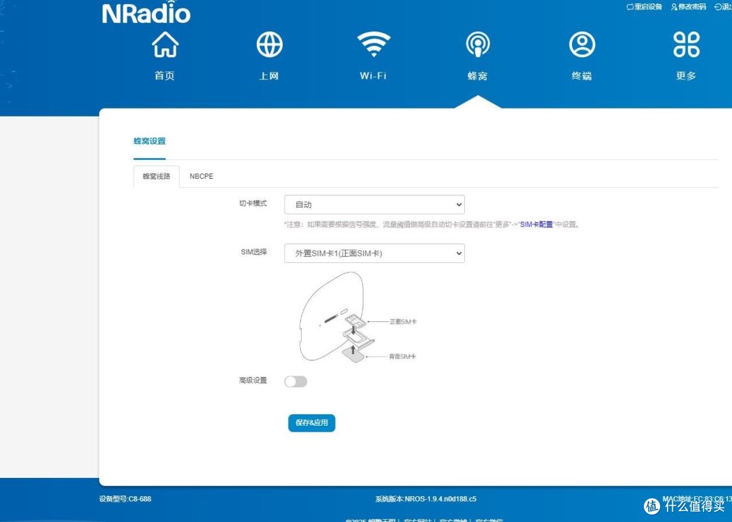This screenshot has height=522, width=732.
Task: Click the NRadio logo
Action: click(x=146, y=13)
